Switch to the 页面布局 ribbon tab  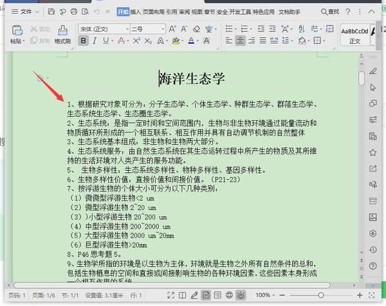154,12
